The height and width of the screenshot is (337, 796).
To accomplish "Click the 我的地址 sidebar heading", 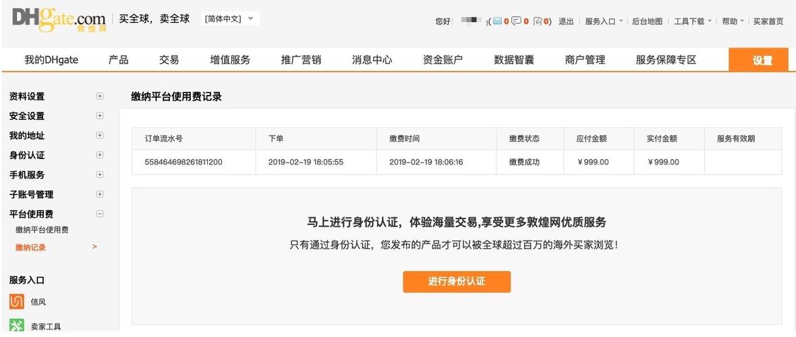I will pos(27,135).
